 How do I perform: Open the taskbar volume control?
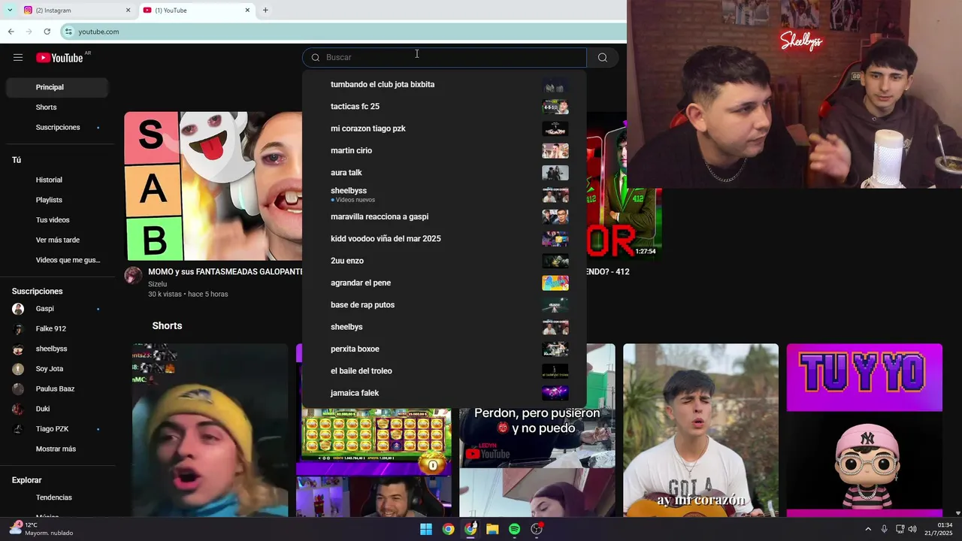912,529
